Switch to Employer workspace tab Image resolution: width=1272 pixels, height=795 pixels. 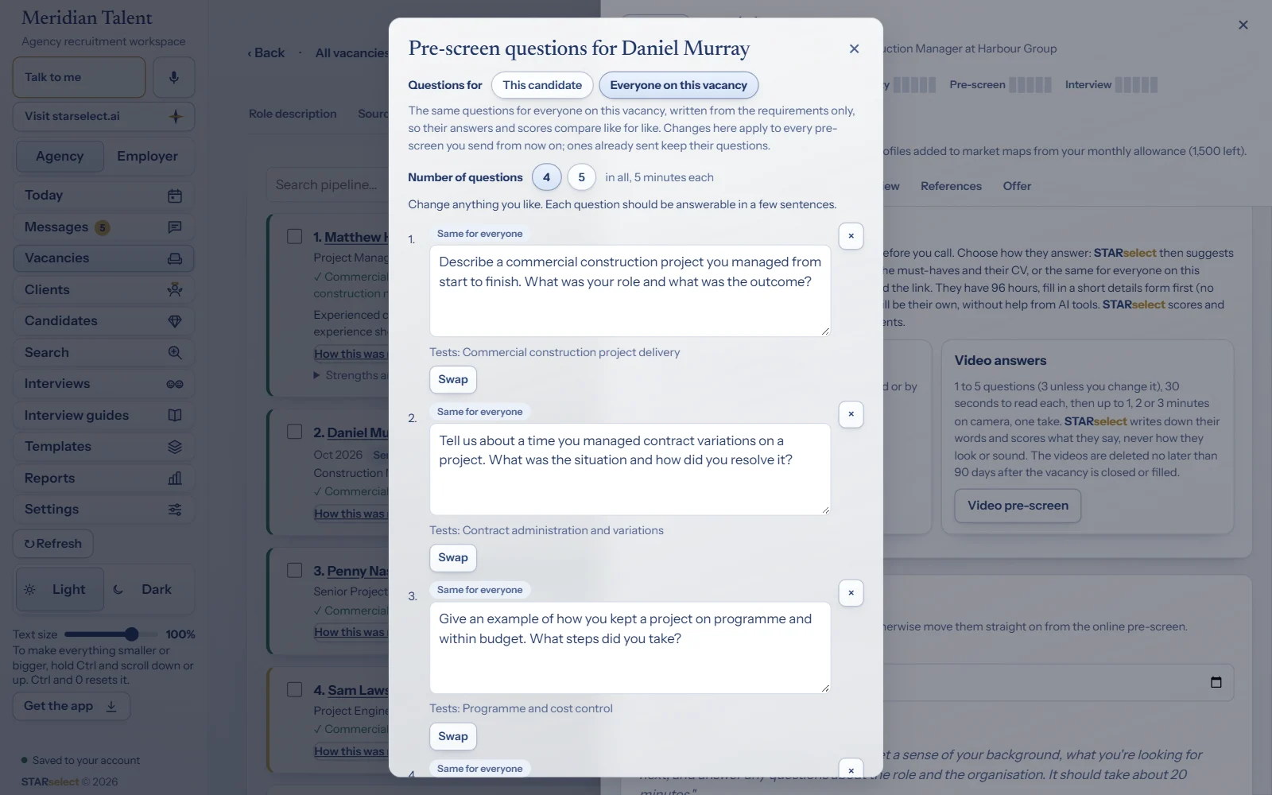pyautogui.click(x=147, y=156)
